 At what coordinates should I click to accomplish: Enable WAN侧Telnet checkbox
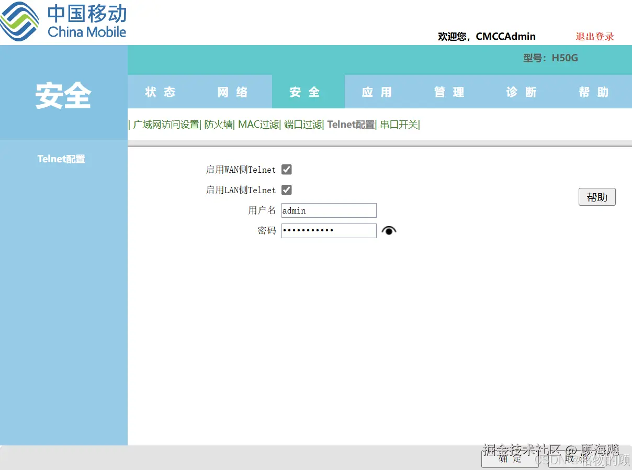286,169
